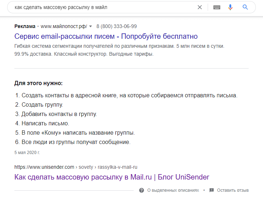Image resolution: width=263 pixels, height=200 pixels.
Task: Clear the search query with the X icon
Action: click(x=200, y=7)
